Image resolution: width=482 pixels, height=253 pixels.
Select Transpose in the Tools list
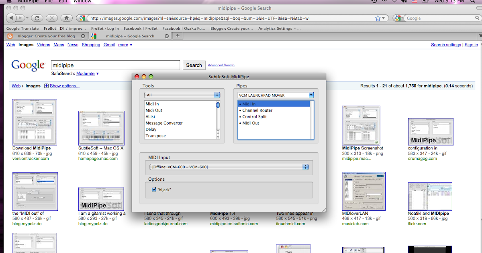pyautogui.click(x=180, y=136)
